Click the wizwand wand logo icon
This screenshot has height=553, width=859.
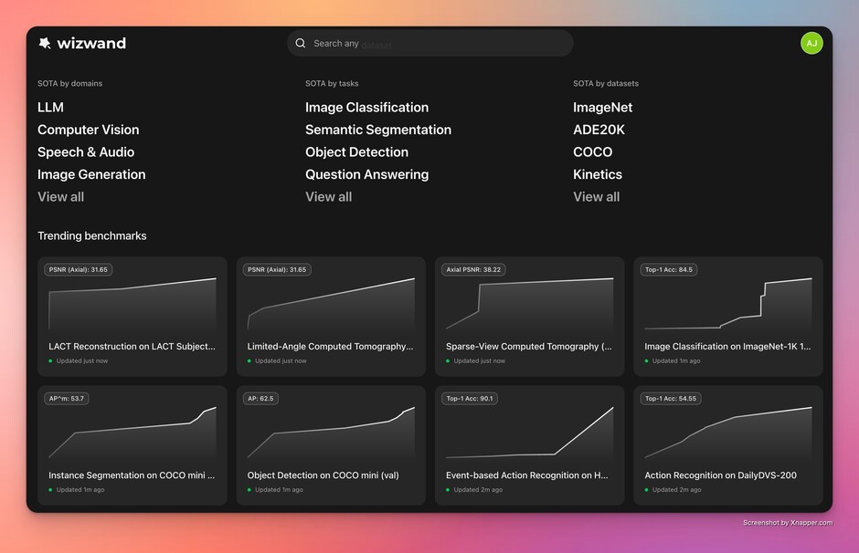point(45,43)
